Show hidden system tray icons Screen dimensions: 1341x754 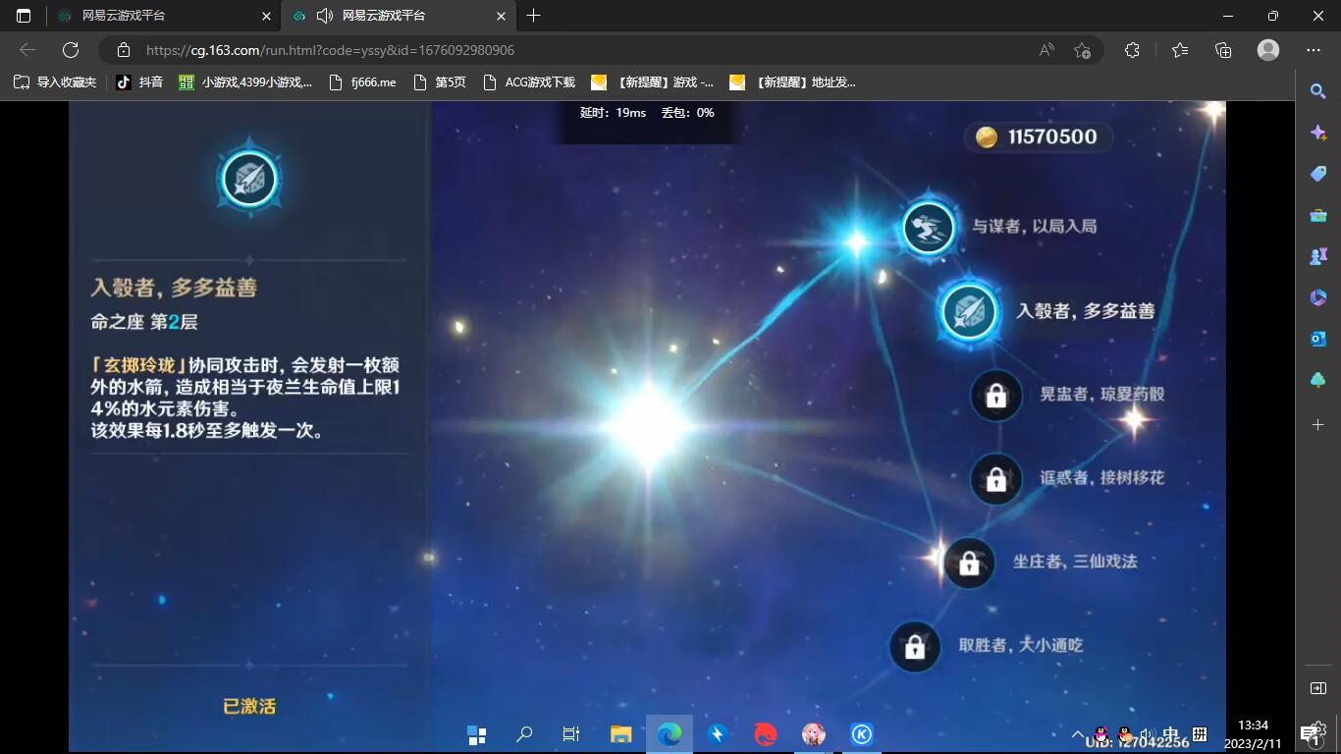click(x=1078, y=734)
